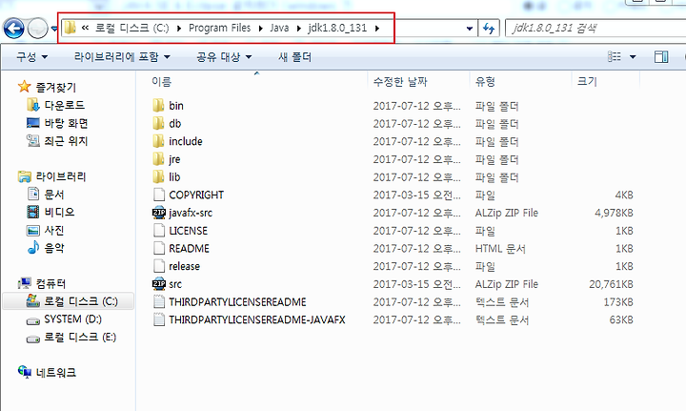Create a folder with 새 폴더
686x411 pixels.
tap(294, 57)
